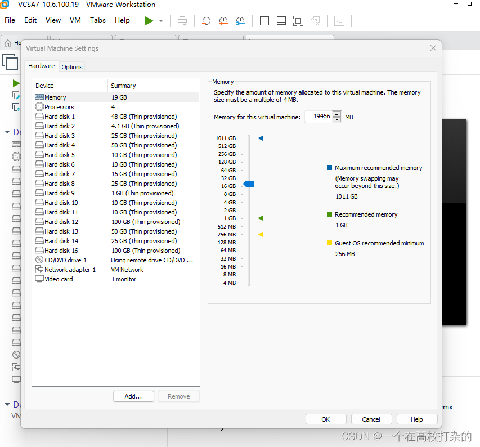Image resolution: width=480 pixels, height=447 pixels.
Task: Revert to snapshot with the orange clock icon
Action: click(x=223, y=21)
